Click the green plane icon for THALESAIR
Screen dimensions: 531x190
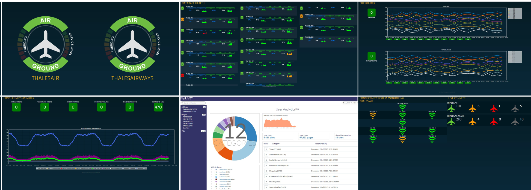(x=451, y=108)
